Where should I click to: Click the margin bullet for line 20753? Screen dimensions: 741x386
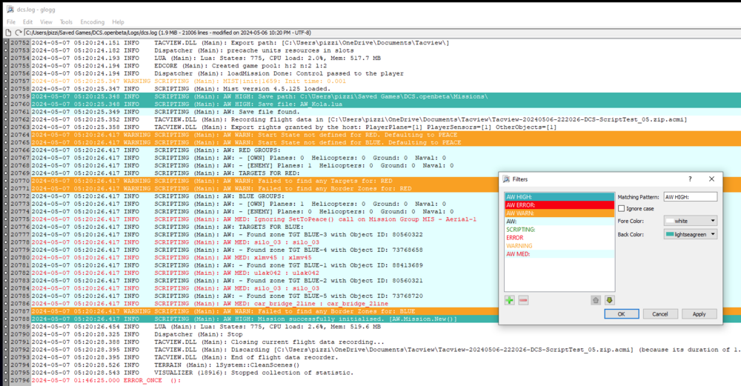point(6,50)
